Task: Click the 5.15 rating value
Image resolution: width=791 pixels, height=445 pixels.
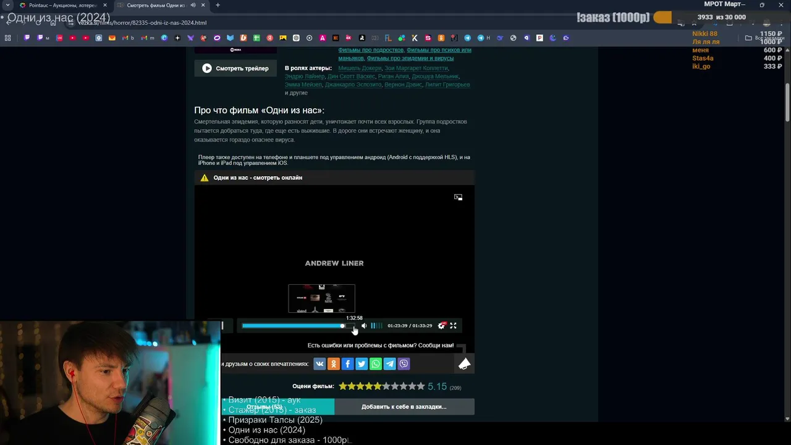Action: 437,386
